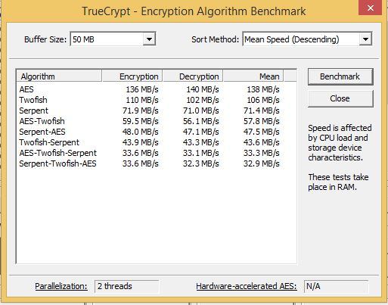The height and width of the screenshot is (305, 388).
Task: Open the Buffer Size dropdown arrow
Action: tap(149, 39)
